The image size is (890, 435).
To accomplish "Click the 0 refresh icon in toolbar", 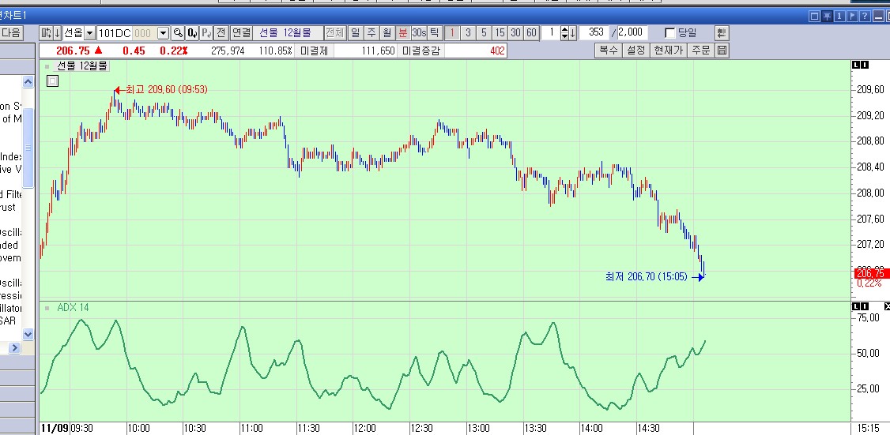I will [x=192, y=32].
